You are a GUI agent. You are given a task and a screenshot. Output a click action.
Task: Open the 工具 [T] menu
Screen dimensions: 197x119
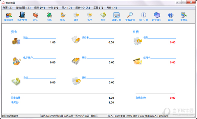point(98,8)
